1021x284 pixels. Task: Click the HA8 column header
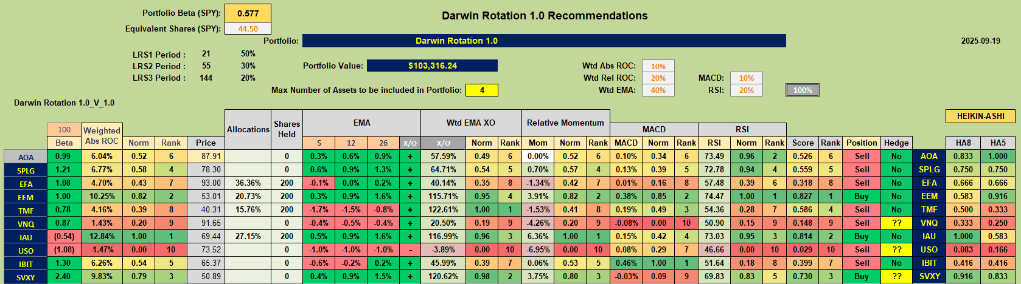point(963,143)
